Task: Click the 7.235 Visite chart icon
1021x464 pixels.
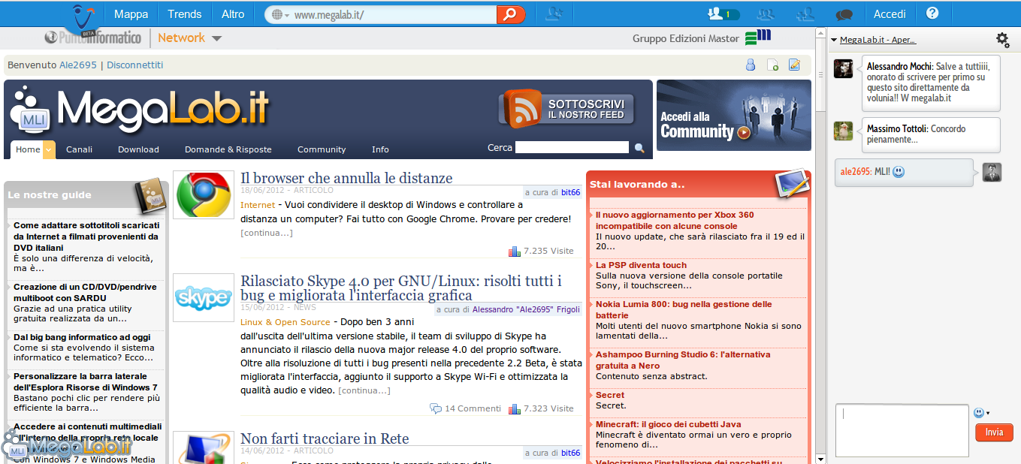Action: tap(515, 252)
